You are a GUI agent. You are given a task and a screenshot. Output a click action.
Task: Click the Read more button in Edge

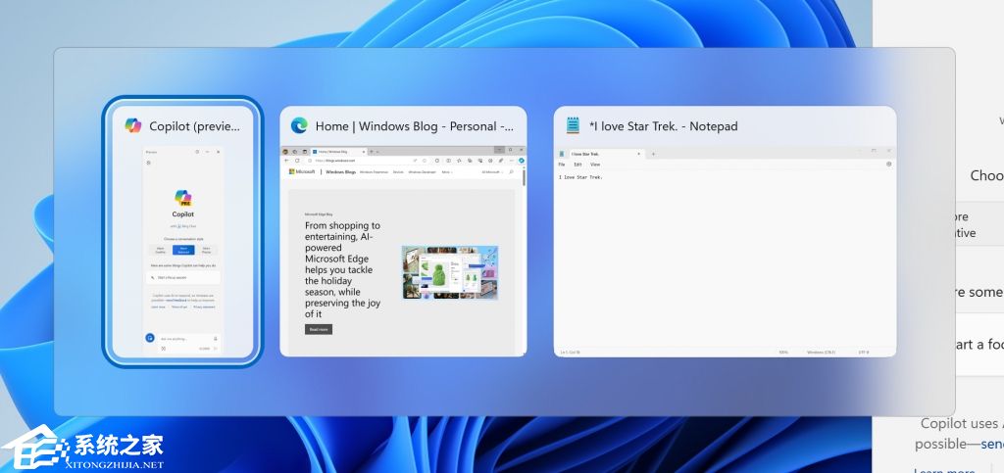pos(318,329)
